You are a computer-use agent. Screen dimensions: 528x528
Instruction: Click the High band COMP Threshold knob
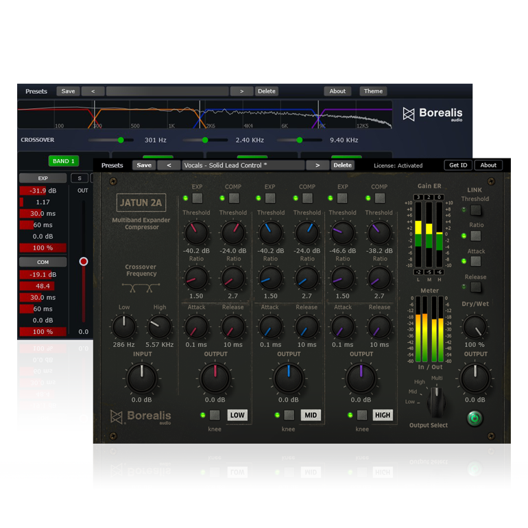click(379, 232)
